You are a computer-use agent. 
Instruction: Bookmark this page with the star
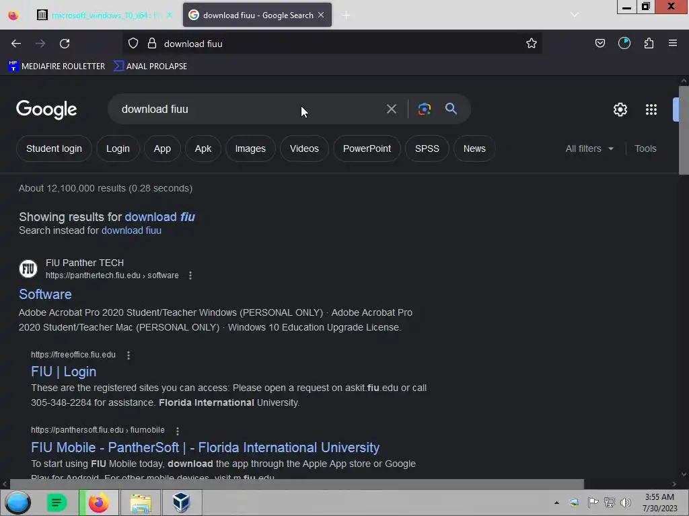tap(532, 44)
